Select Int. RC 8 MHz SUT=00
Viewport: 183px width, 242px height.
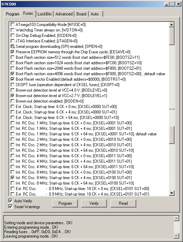point(12,172)
